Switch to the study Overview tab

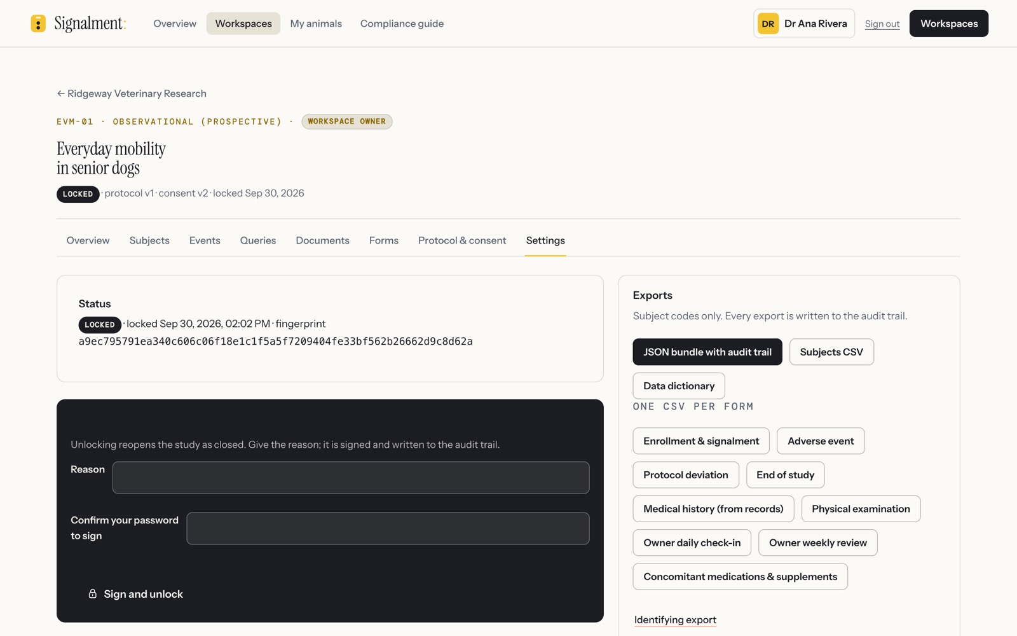[88, 240]
